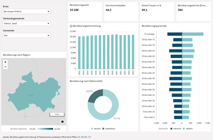Select male bar for 25 bis unter 30
The image size is (213, 140).
point(175,90)
